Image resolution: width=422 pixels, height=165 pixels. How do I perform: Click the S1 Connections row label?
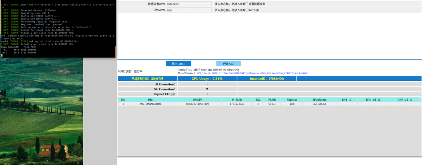(147, 84)
